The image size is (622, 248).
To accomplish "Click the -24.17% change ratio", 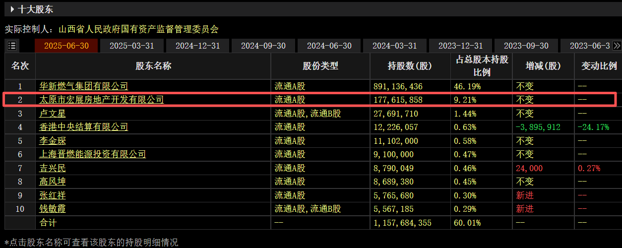I will pyautogui.click(x=593, y=127).
